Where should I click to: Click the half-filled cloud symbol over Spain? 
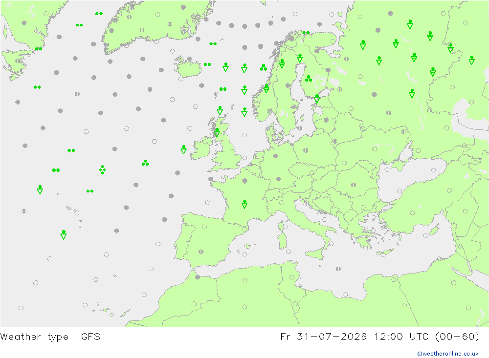201,252
